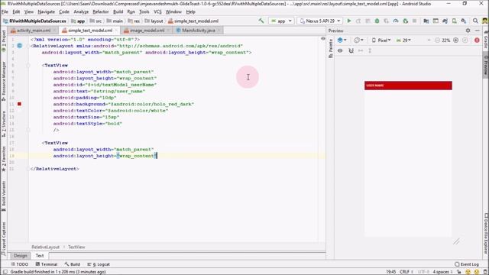Hide the Preview panel with minus icon

pos(477,31)
